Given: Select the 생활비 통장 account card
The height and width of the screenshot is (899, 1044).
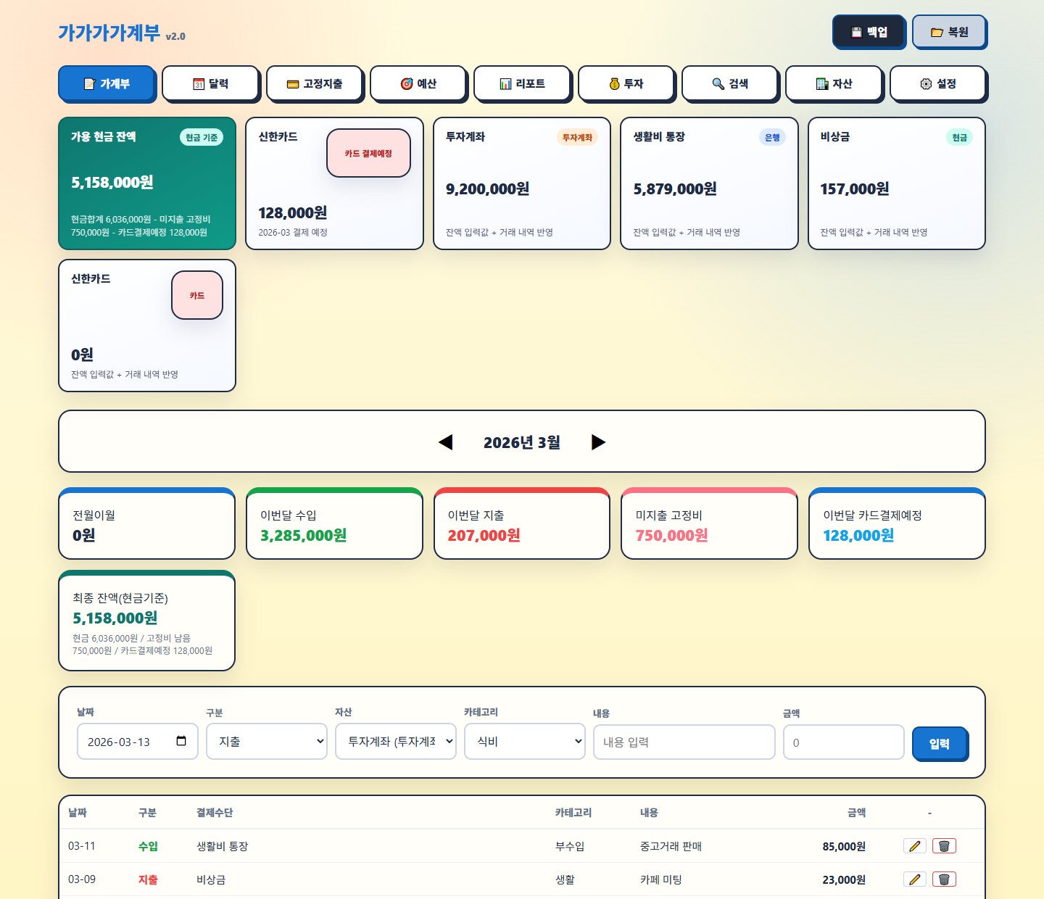Looking at the screenshot, I should 708,183.
